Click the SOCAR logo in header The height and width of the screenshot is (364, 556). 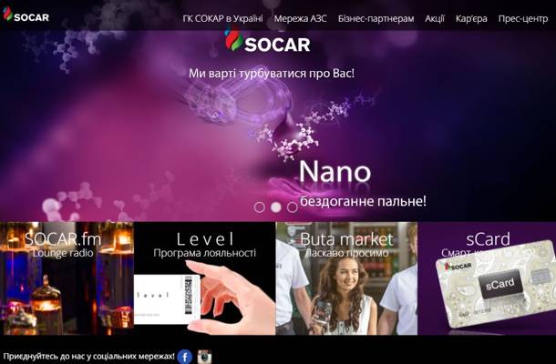[26, 15]
